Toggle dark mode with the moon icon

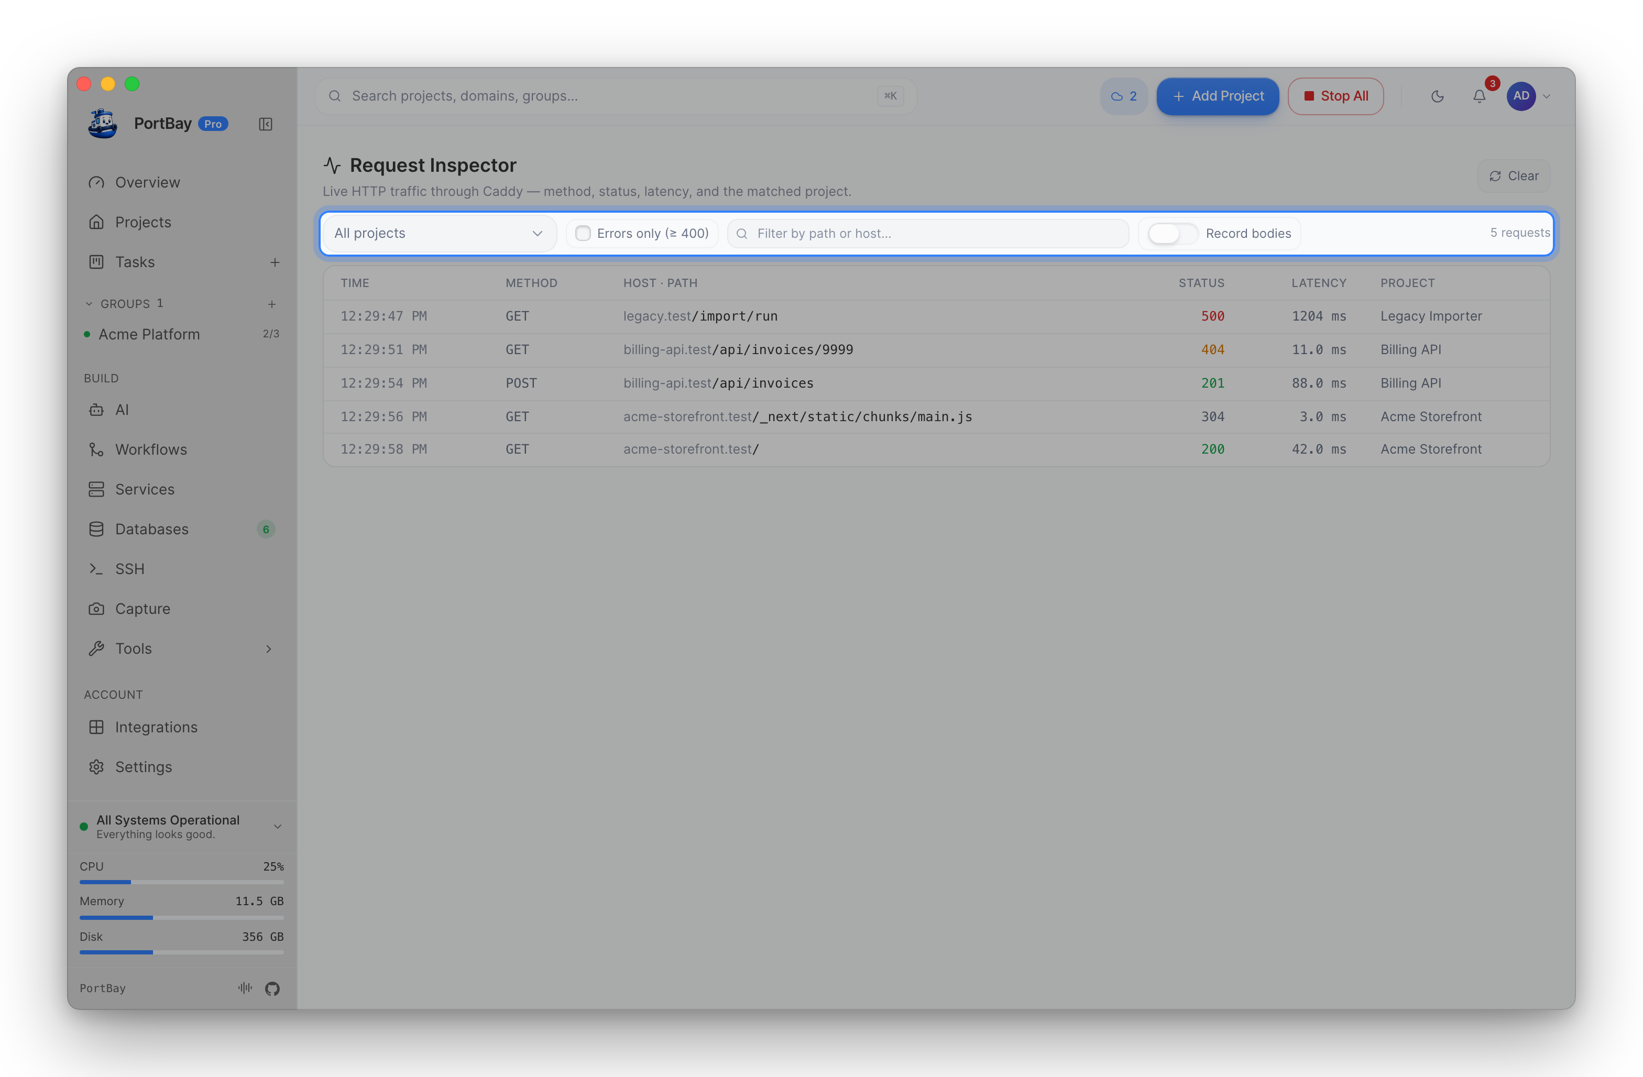tap(1437, 97)
